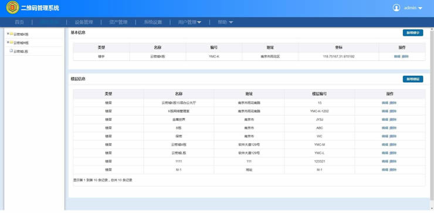Edit the floor row with code 15

point(385,103)
